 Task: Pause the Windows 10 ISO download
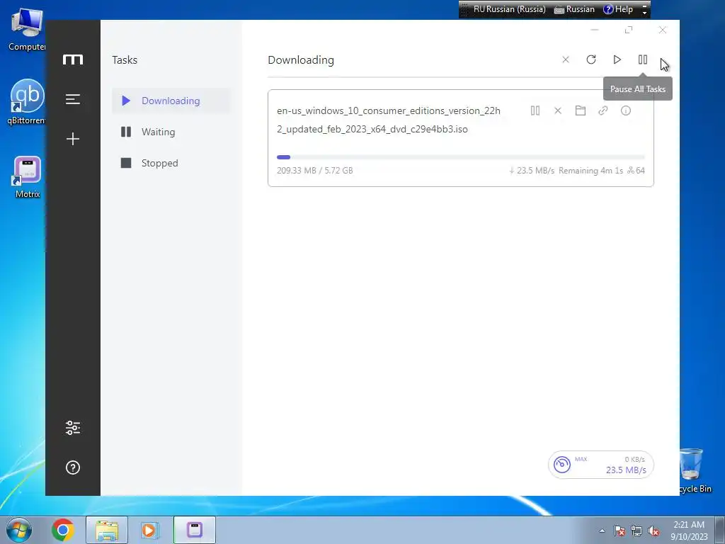(x=535, y=110)
